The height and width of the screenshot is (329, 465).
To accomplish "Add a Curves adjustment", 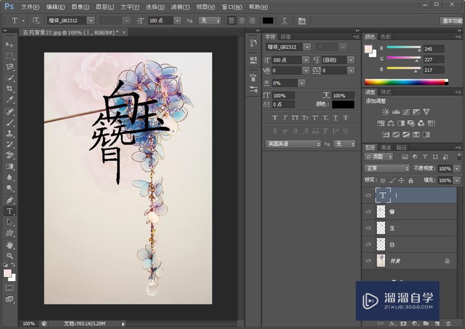I will tap(406, 112).
